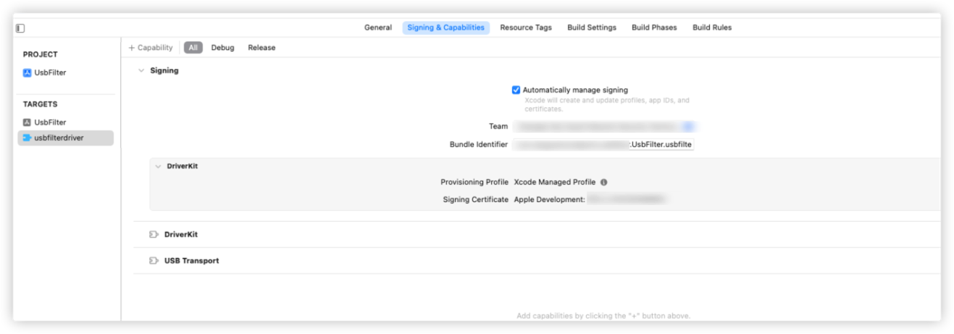Click the Provisioning Profile info icon
The width and height of the screenshot is (954, 334).
tap(603, 183)
